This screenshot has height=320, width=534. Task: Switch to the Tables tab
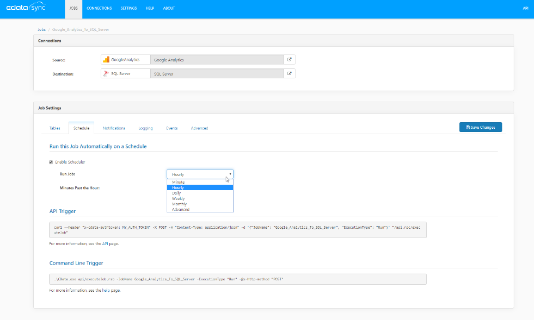[x=54, y=128]
